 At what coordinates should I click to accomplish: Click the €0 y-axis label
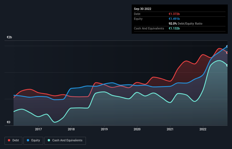click(8, 122)
